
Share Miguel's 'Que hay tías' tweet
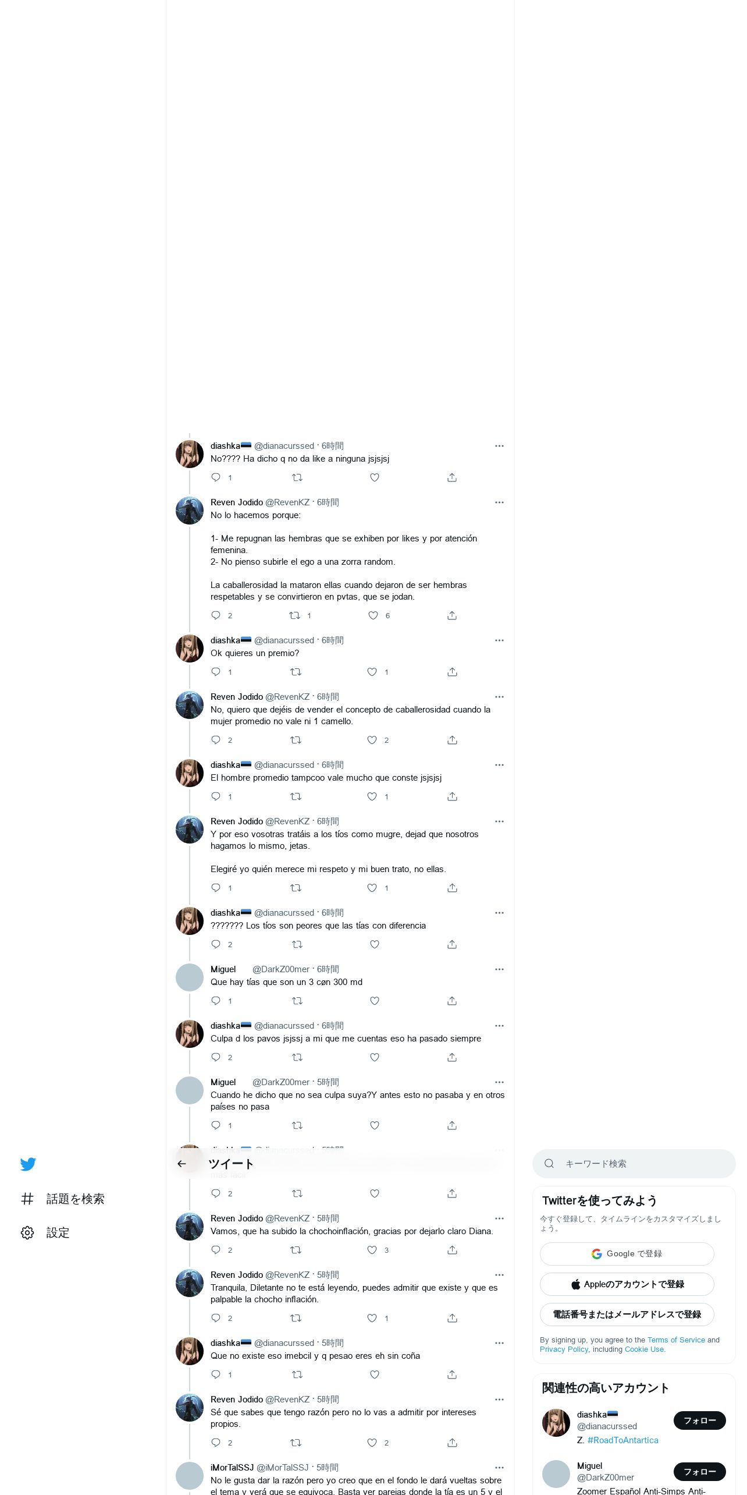452,1001
